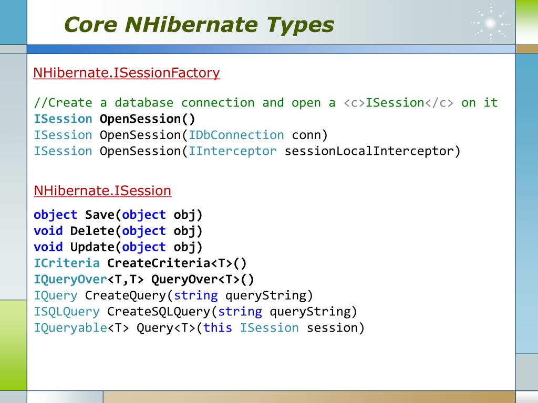Click the IQueryOver<T,T> QueryOver<T>() line
The height and width of the screenshot is (403, 538).
point(144,279)
